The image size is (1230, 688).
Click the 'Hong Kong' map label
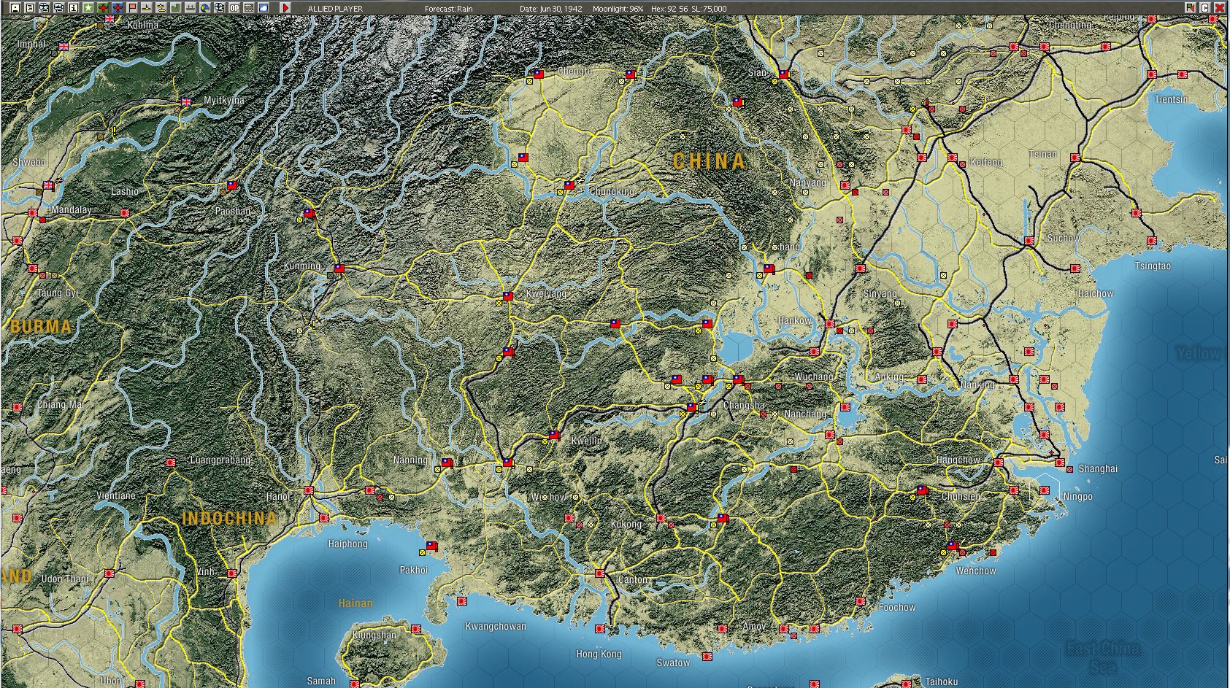click(x=599, y=654)
